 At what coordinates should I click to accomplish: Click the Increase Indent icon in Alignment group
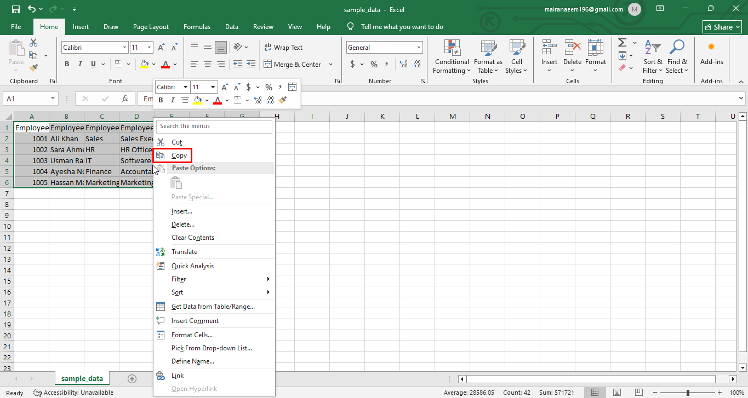tap(250, 64)
